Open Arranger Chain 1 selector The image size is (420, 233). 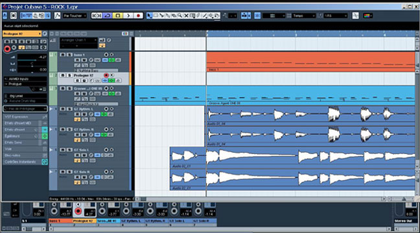coord(78,40)
